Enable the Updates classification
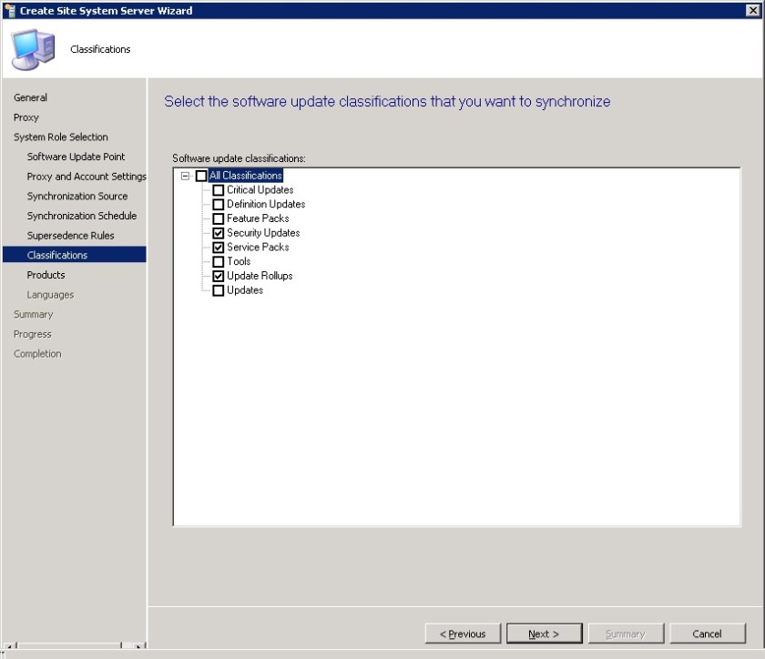Viewport: 765px width, 659px height. (218, 289)
